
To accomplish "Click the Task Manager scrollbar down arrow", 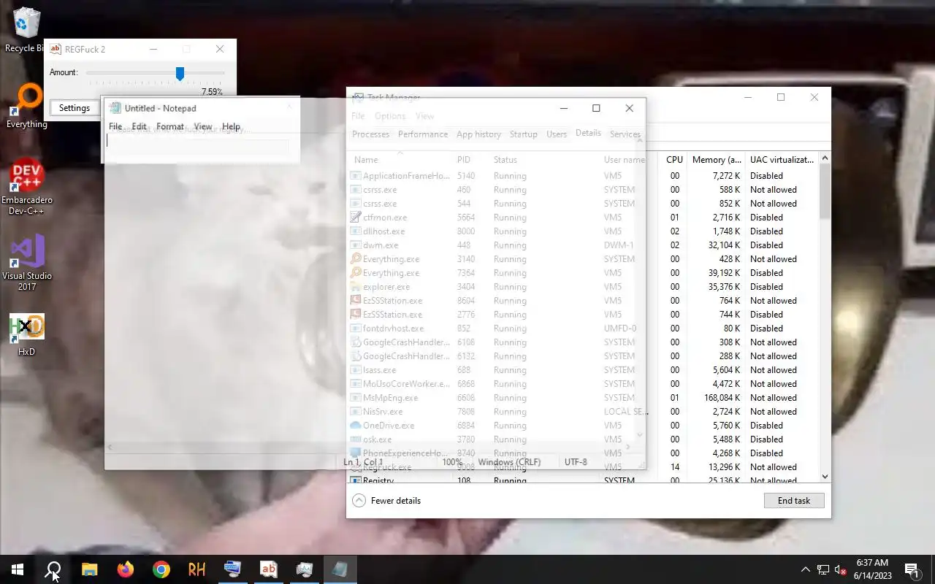I will click(x=825, y=477).
